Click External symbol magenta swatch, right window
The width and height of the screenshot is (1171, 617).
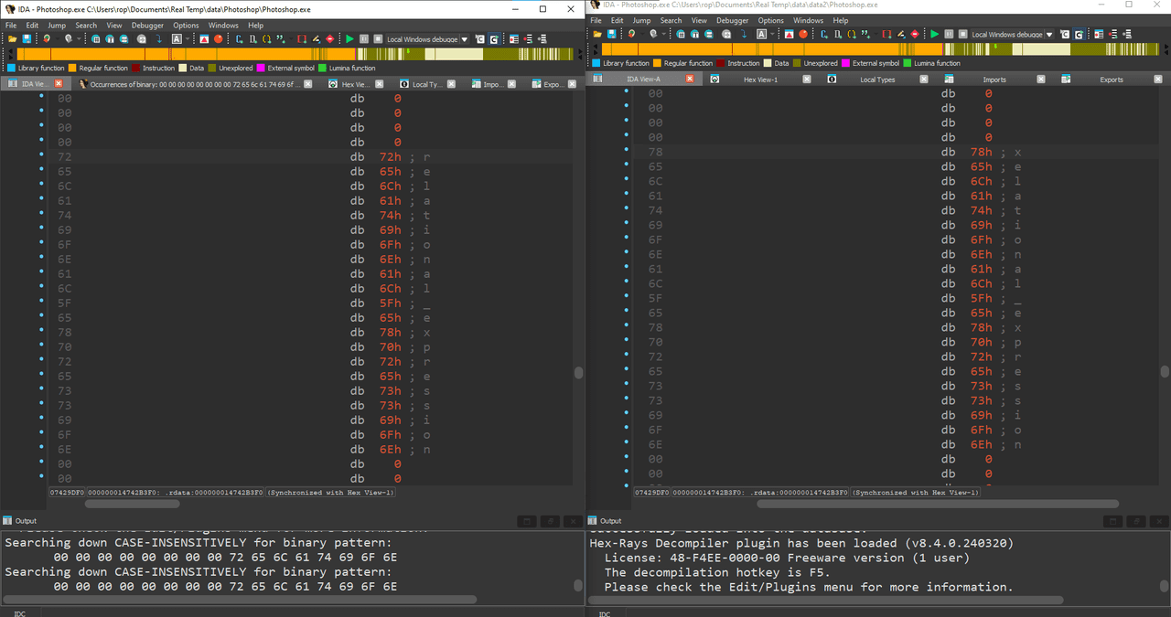coord(846,63)
